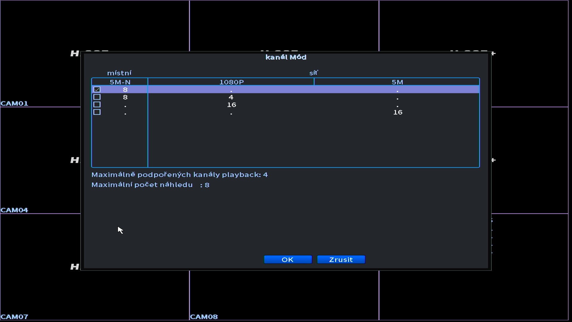Click the 5M network column header
572x322 pixels.
(x=397, y=82)
